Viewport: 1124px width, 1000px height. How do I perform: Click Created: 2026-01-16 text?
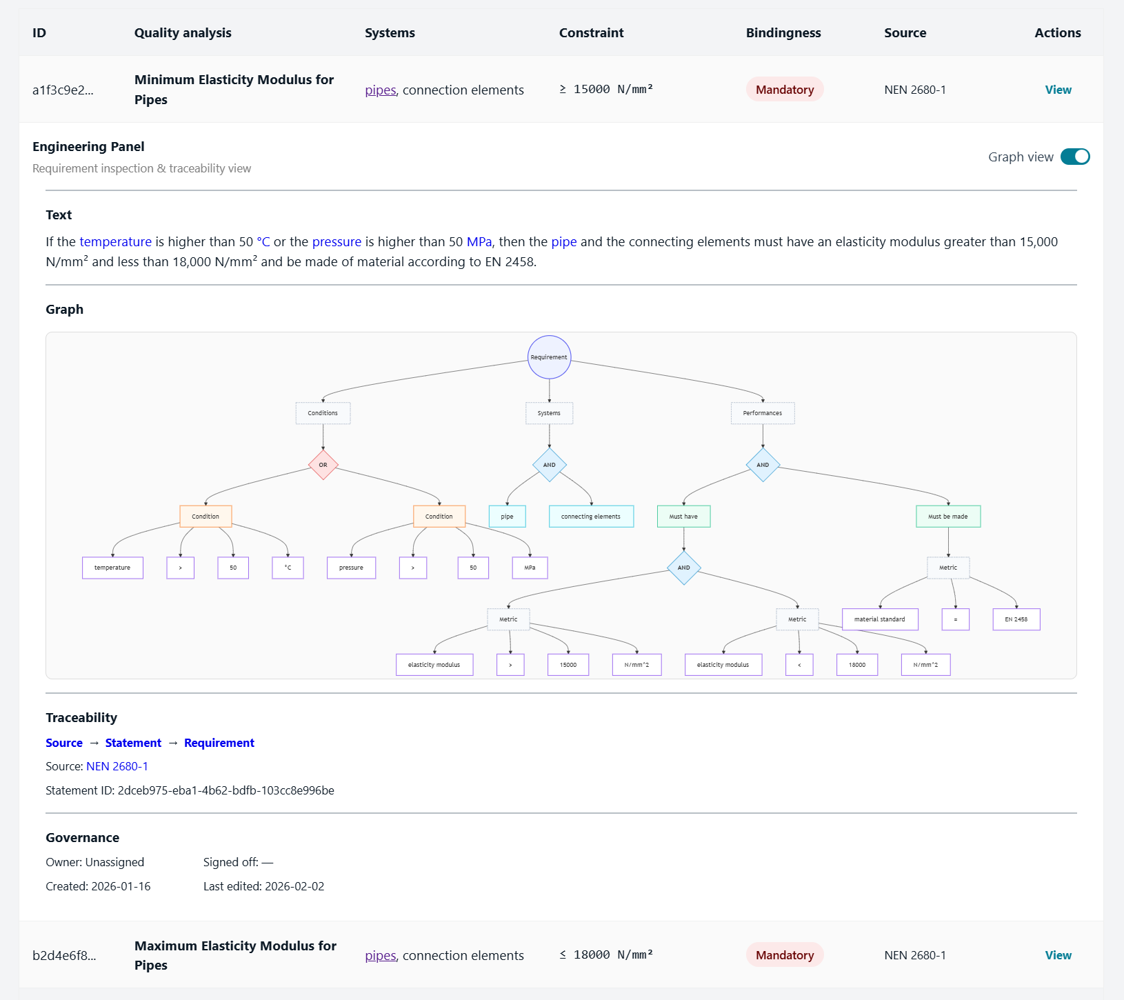[98, 886]
